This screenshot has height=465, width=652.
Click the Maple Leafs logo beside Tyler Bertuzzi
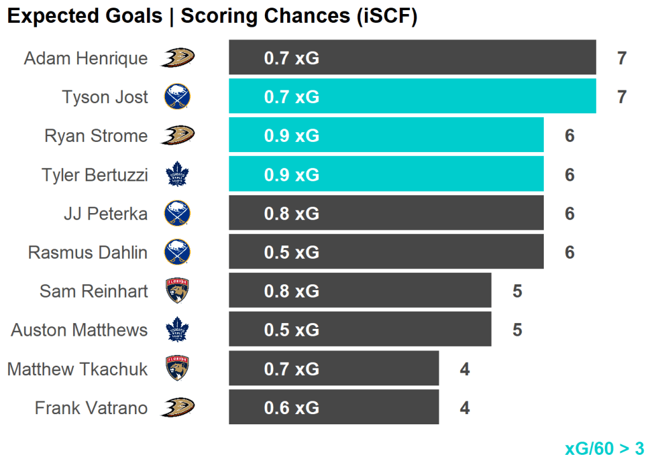[177, 175]
